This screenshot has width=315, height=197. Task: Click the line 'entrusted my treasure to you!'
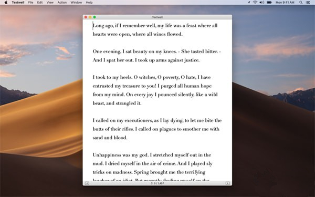coord(152,86)
